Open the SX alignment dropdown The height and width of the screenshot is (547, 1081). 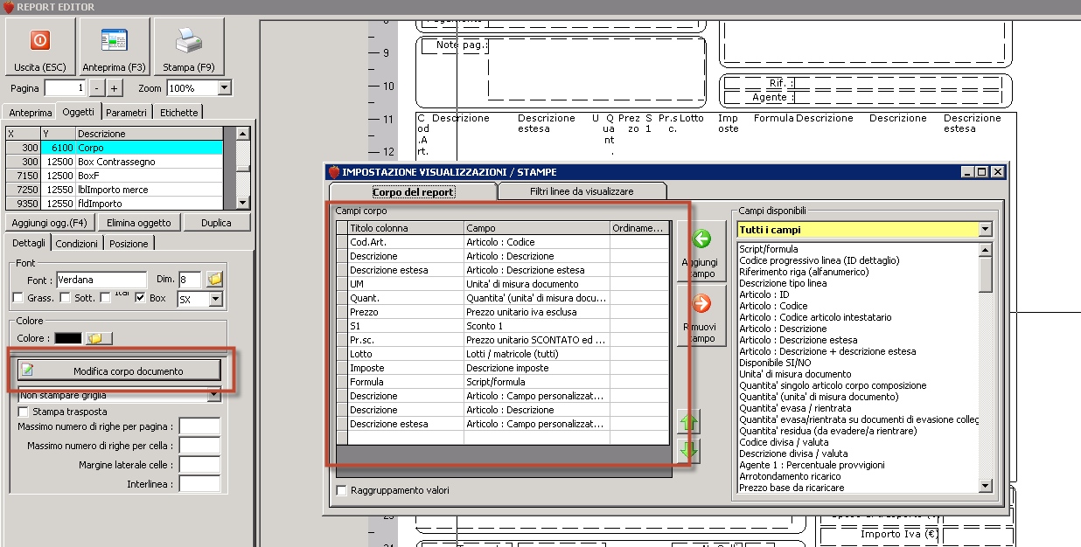point(215,299)
